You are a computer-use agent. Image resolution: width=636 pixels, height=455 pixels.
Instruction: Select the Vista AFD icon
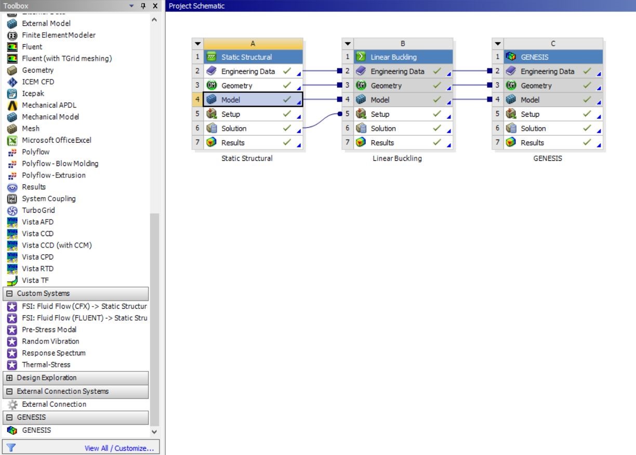coord(11,222)
